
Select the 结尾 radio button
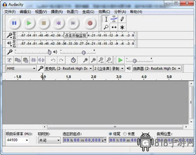[x=111, y=134]
